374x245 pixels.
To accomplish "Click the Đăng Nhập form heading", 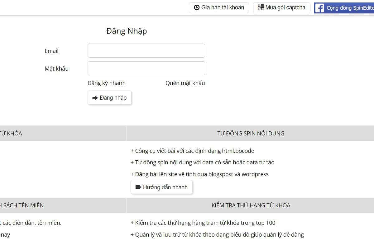I will [127, 31].
